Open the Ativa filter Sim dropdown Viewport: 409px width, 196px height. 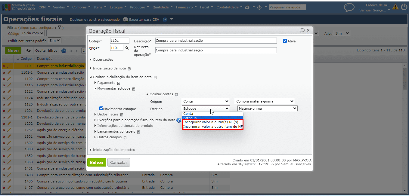342,33
